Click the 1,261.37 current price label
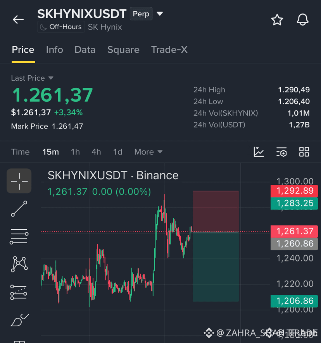This screenshot has height=343, width=321. point(294,231)
